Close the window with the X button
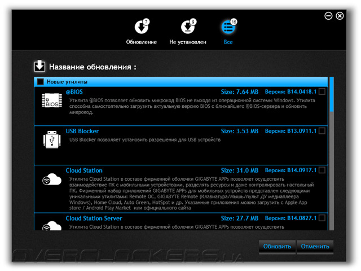Screen dimensions: 361x271 [x=340, y=16]
